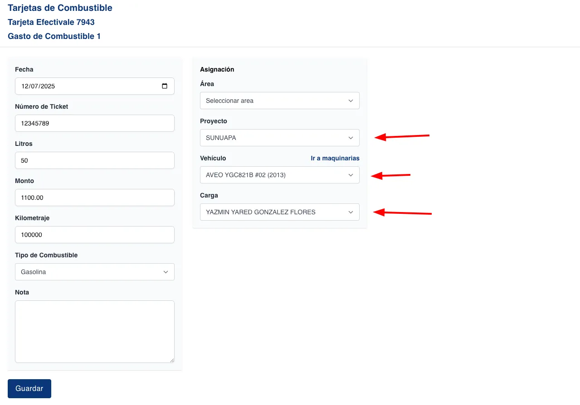The image size is (580, 405).
Task: Click the chevron on Área select
Action: 351,101
